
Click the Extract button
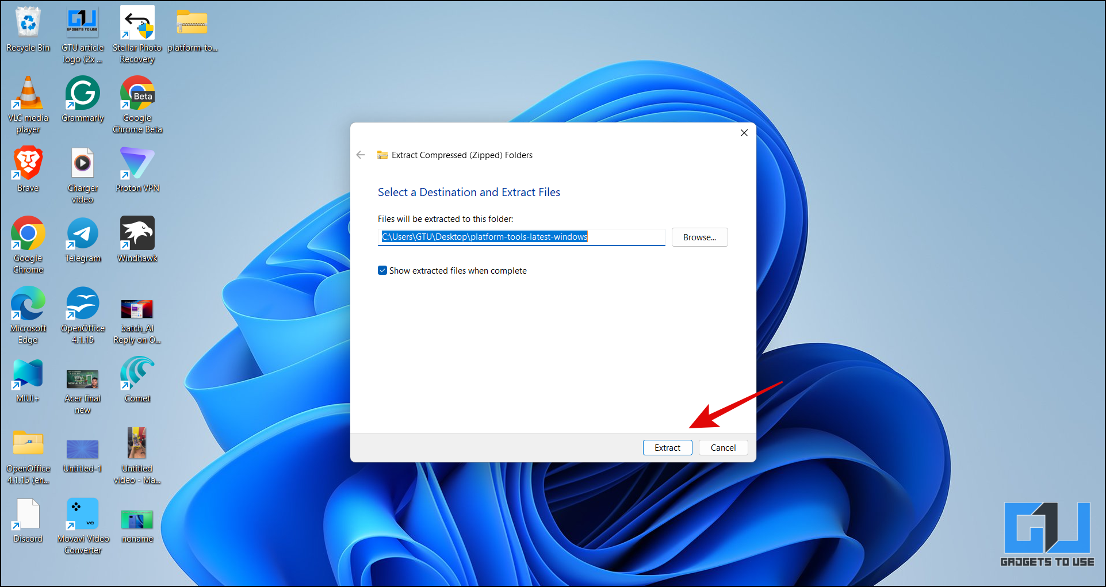[x=667, y=447]
